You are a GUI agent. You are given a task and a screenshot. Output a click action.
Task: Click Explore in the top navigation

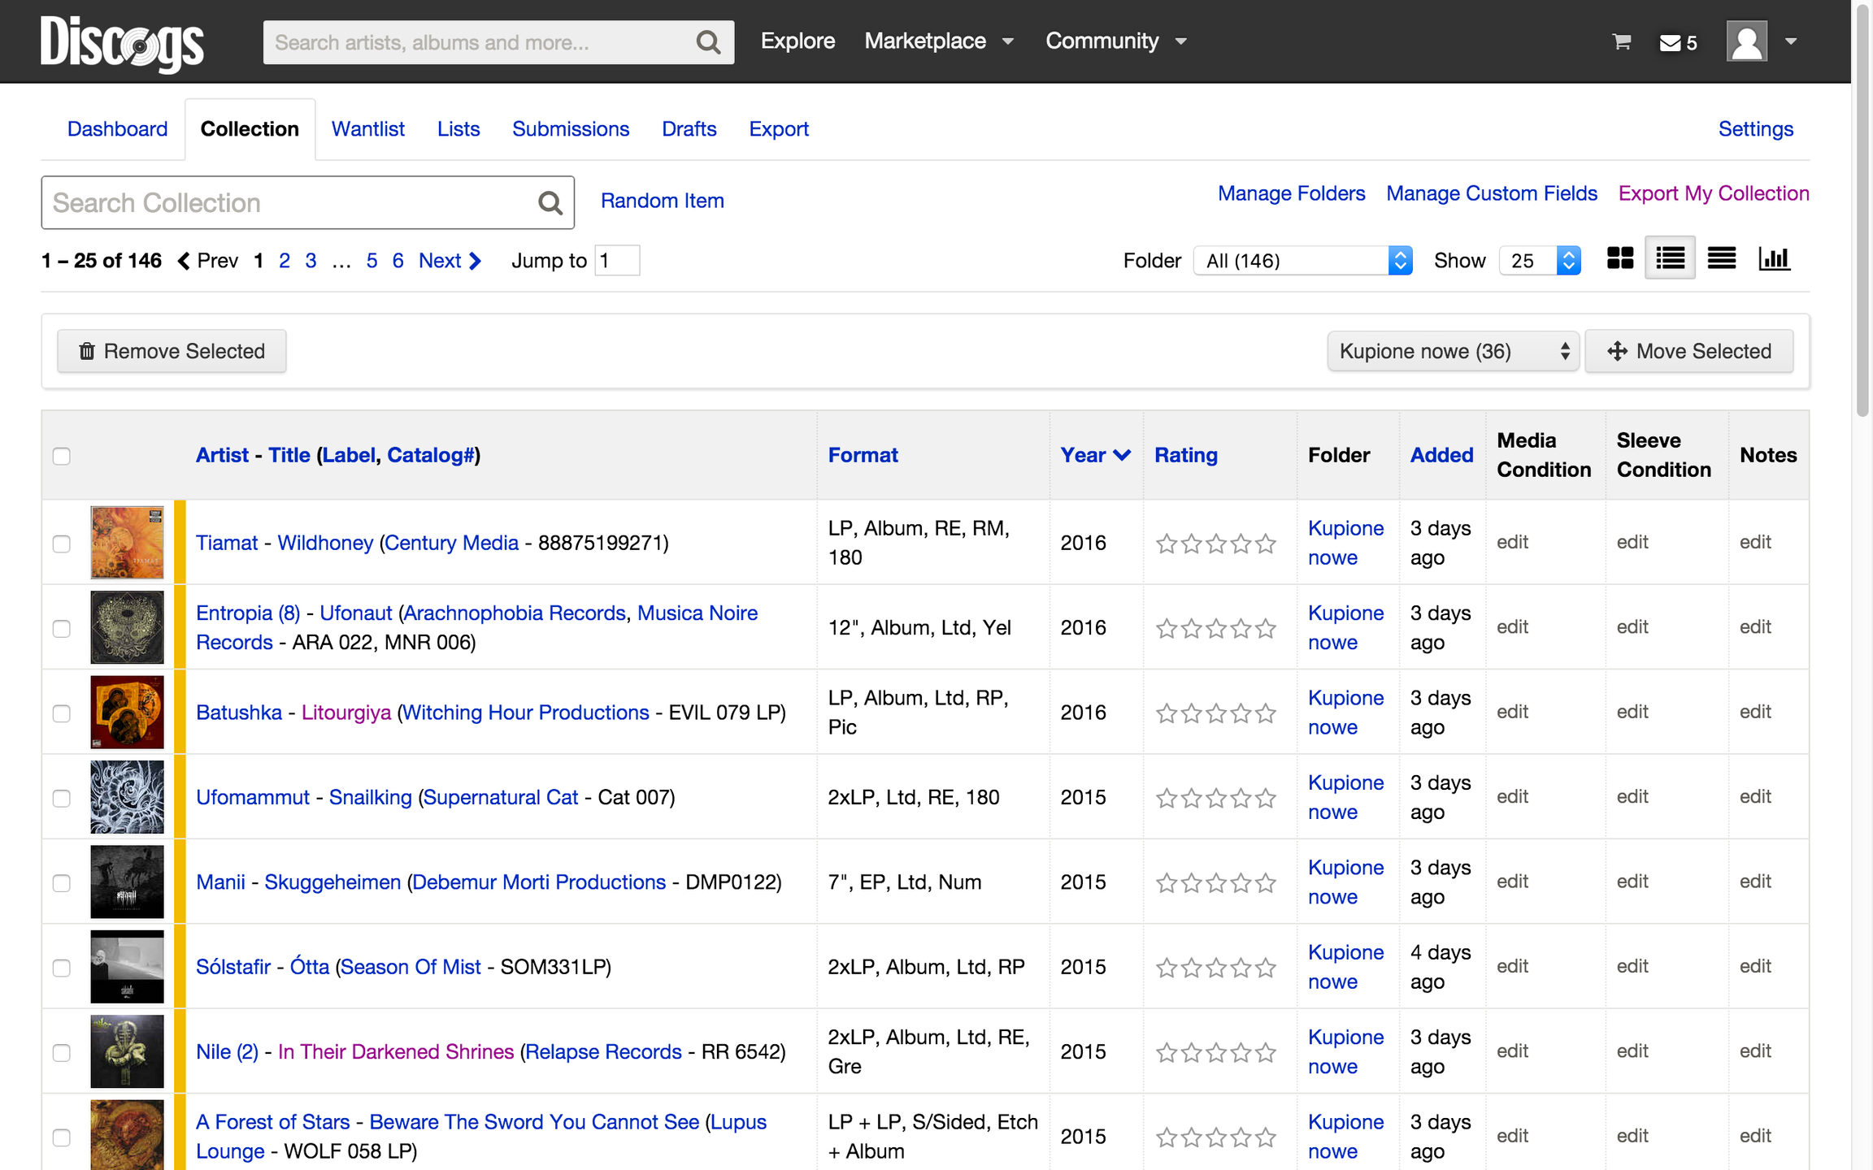coord(797,41)
